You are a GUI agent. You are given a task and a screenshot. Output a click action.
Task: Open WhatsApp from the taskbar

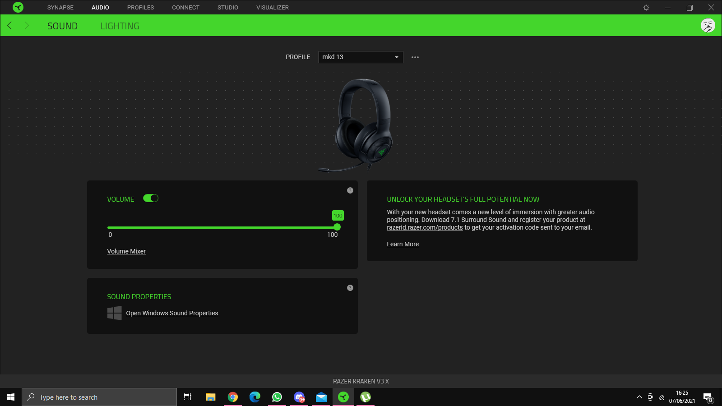pyautogui.click(x=277, y=397)
